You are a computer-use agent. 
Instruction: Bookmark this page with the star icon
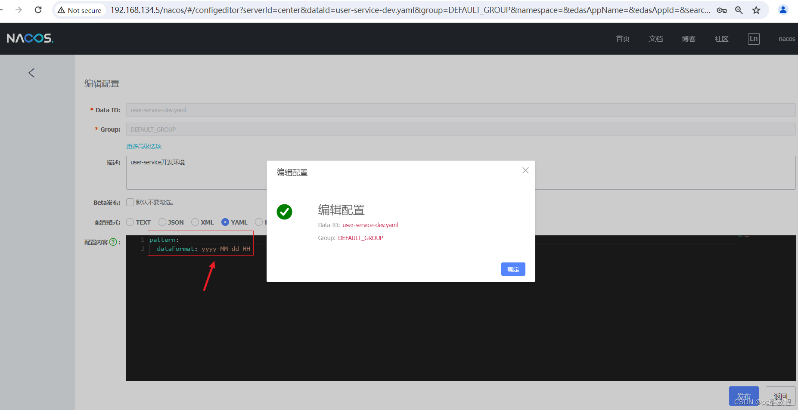[x=756, y=10]
